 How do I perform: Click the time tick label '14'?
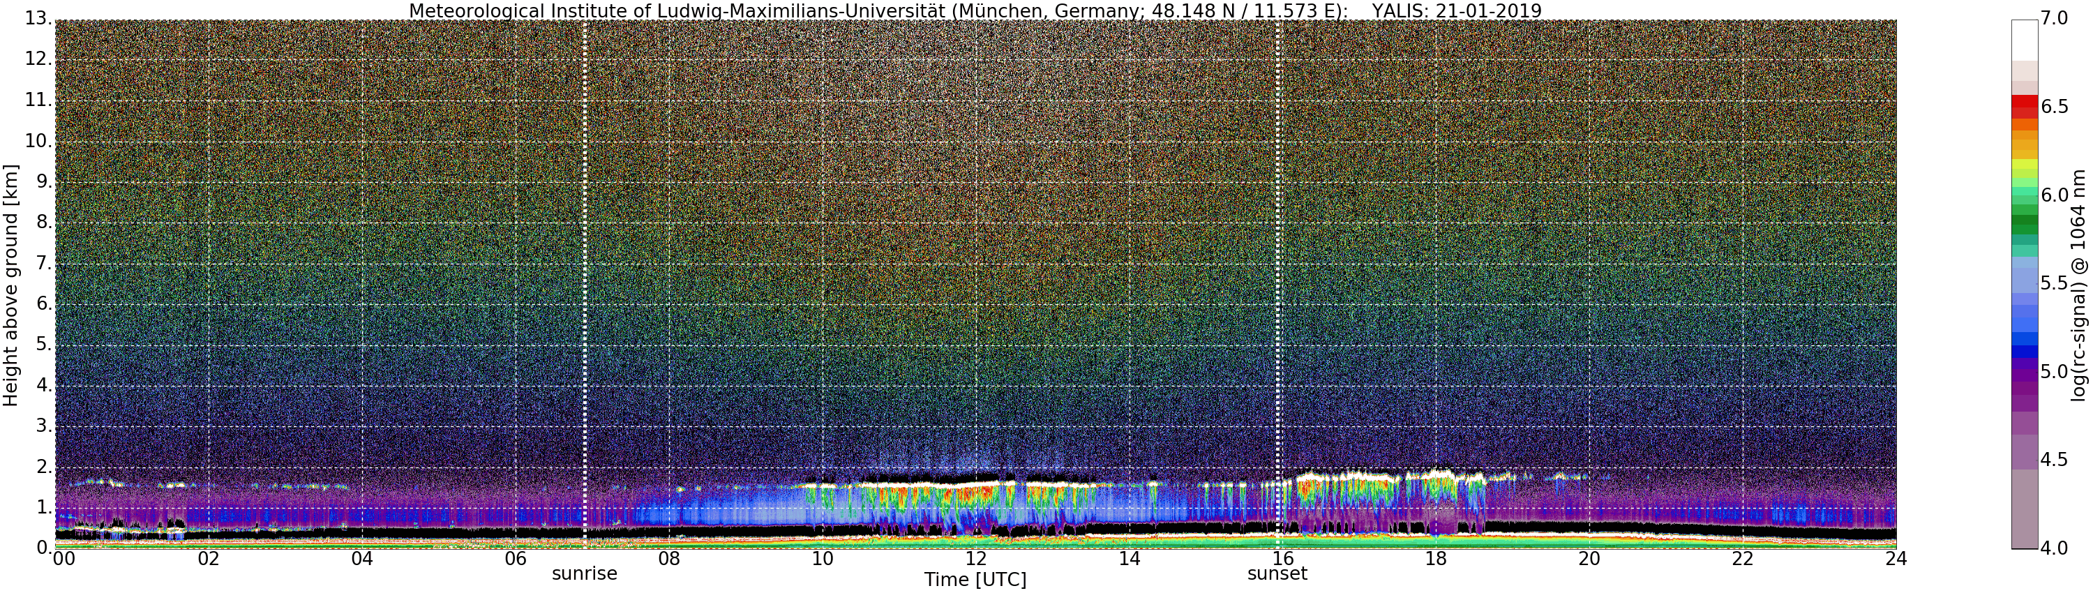click(1130, 559)
